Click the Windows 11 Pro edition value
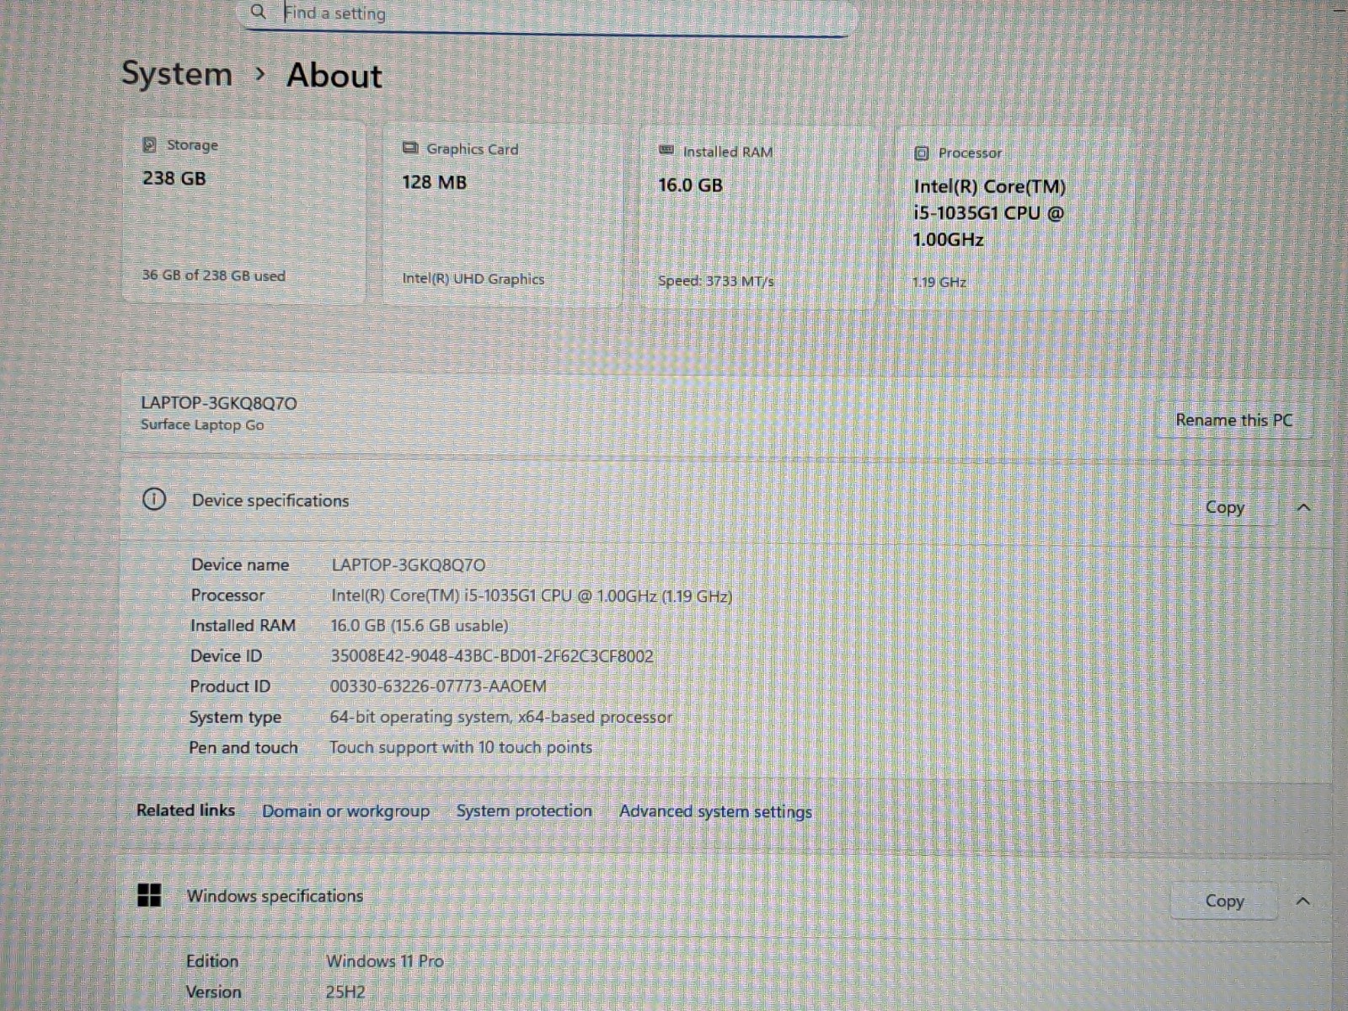The height and width of the screenshot is (1011, 1348). pyautogui.click(x=385, y=961)
